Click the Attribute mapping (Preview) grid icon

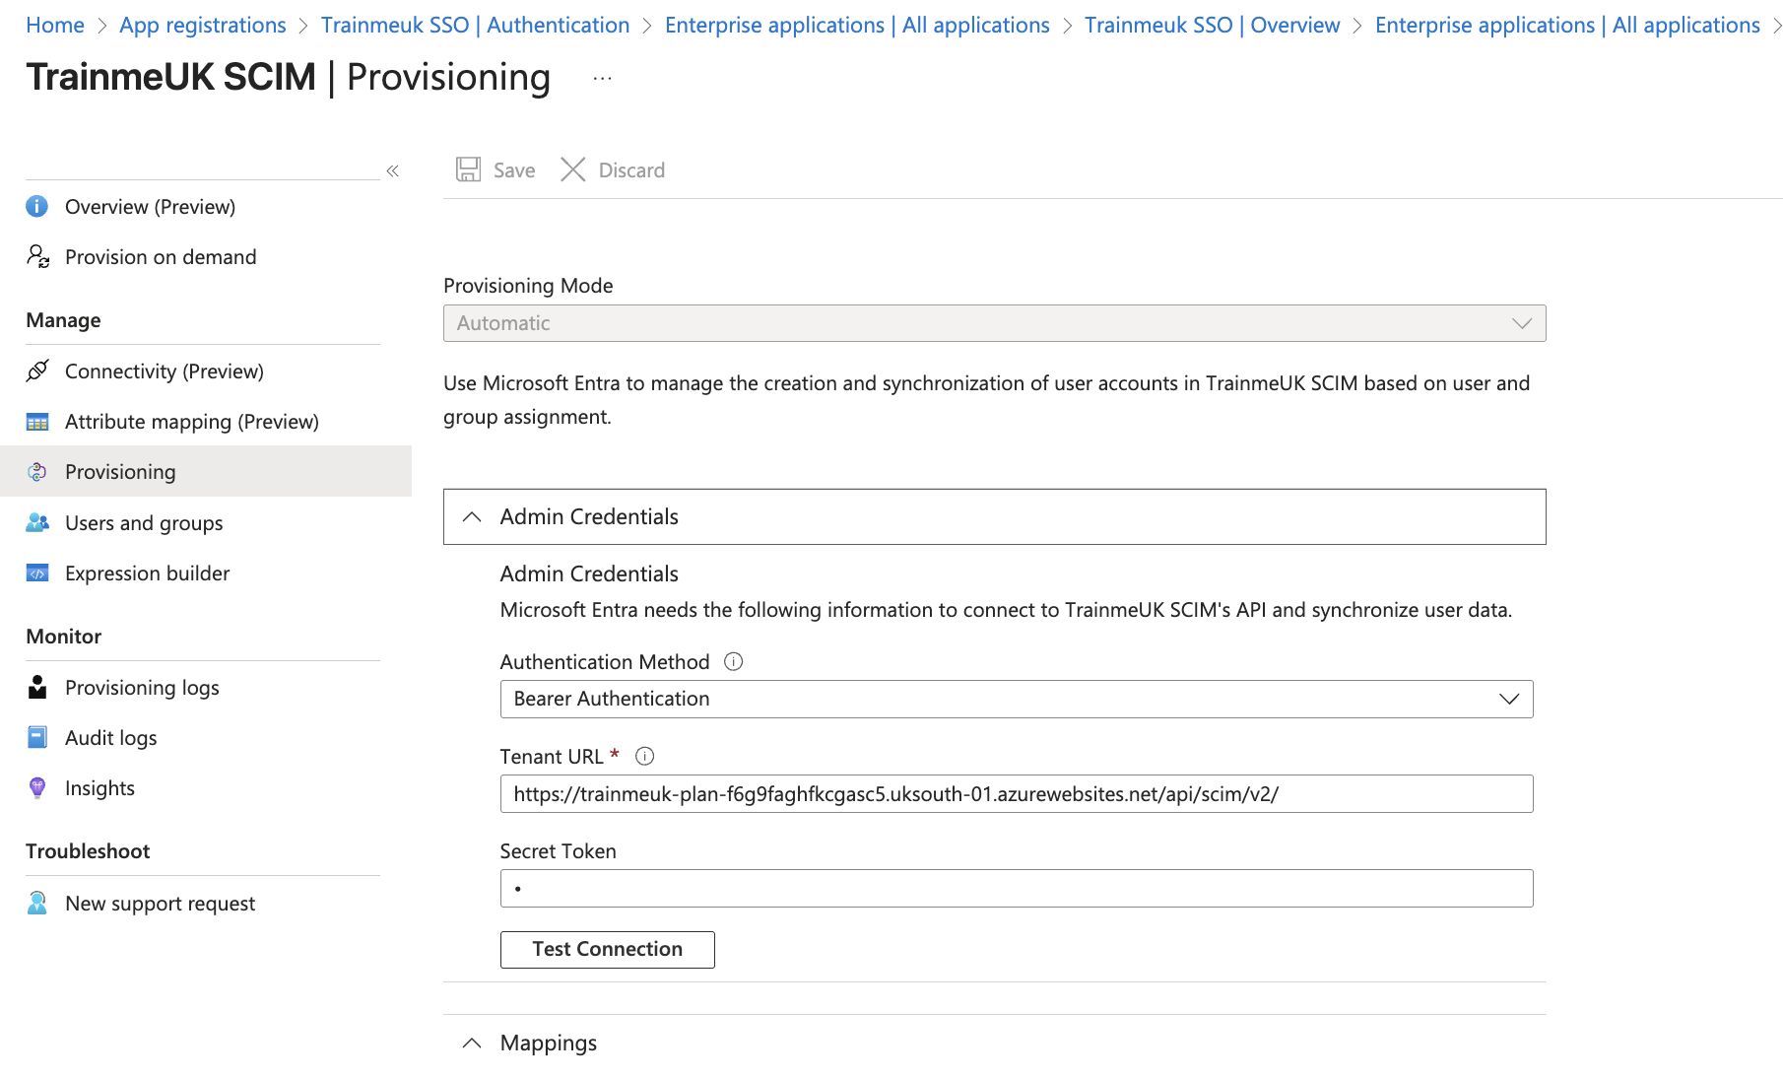37,422
